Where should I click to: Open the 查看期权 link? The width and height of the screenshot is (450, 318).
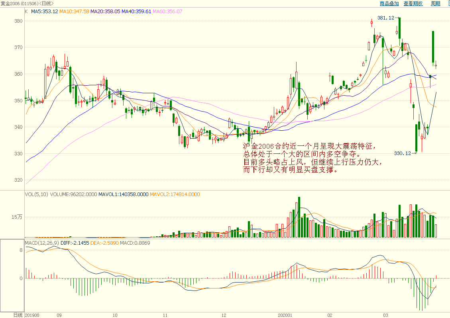pyautogui.click(x=413, y=4)
